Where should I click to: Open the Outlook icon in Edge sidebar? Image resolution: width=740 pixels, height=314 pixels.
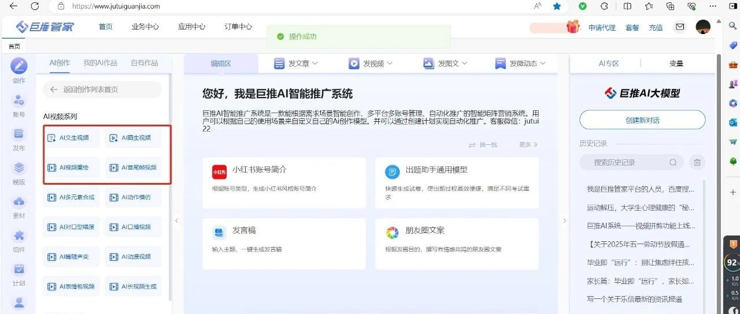pos(733,122)
